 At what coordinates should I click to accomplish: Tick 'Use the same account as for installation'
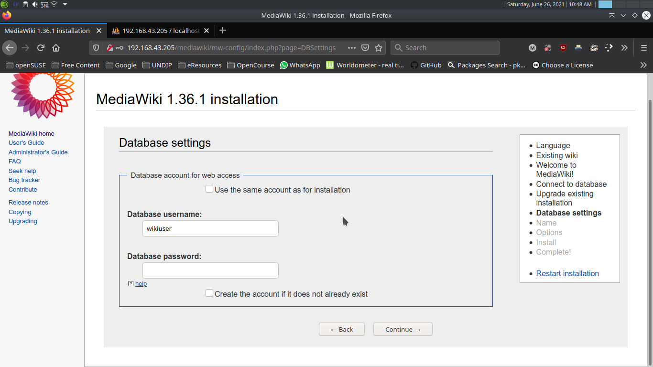click(209, 189)
